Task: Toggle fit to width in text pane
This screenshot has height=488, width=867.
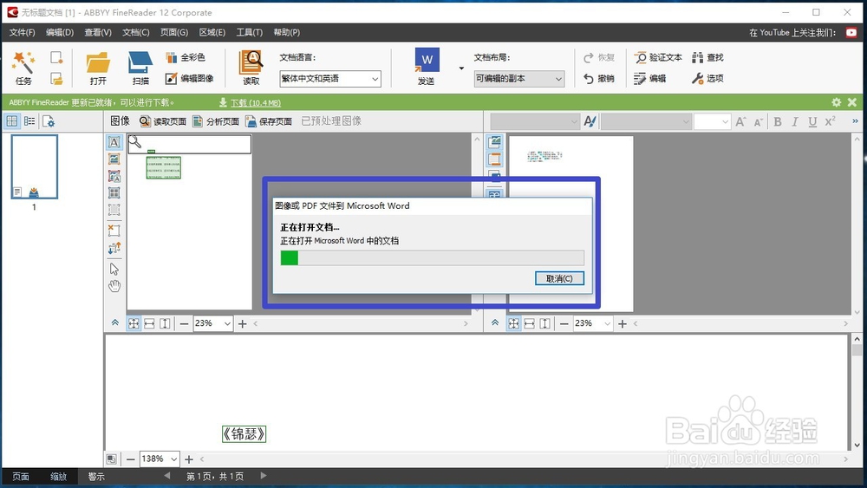Action: point(529,324)
